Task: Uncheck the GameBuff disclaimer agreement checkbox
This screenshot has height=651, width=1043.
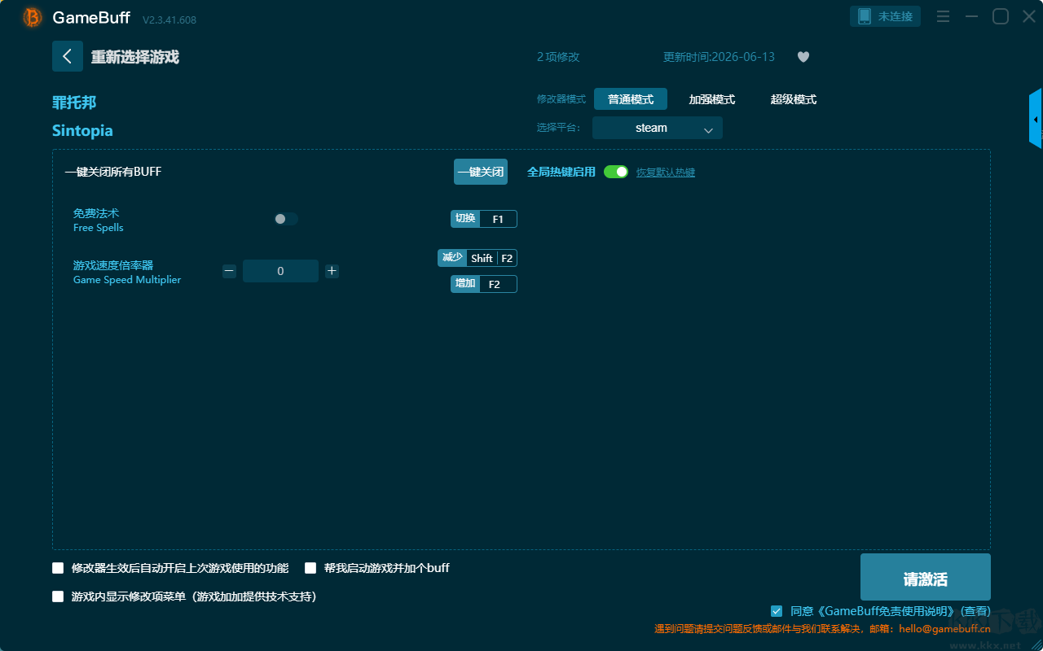Action: [x=777, y=611]
